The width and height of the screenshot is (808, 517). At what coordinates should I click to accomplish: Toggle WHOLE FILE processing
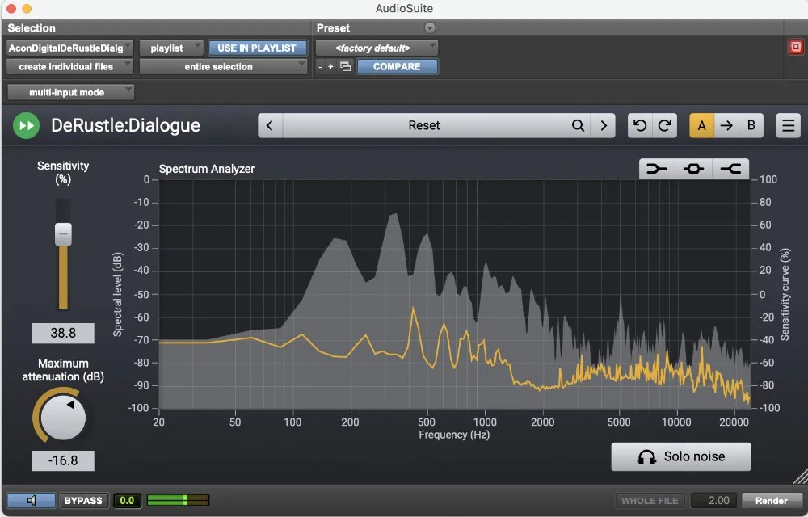pyautogui.click(x=650, y=501)
